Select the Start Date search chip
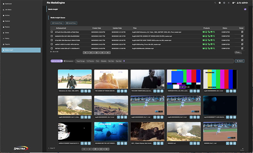 (111, 61)
